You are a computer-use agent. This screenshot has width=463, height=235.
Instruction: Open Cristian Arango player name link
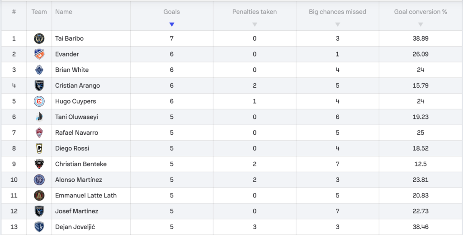[x=77, y=85]
